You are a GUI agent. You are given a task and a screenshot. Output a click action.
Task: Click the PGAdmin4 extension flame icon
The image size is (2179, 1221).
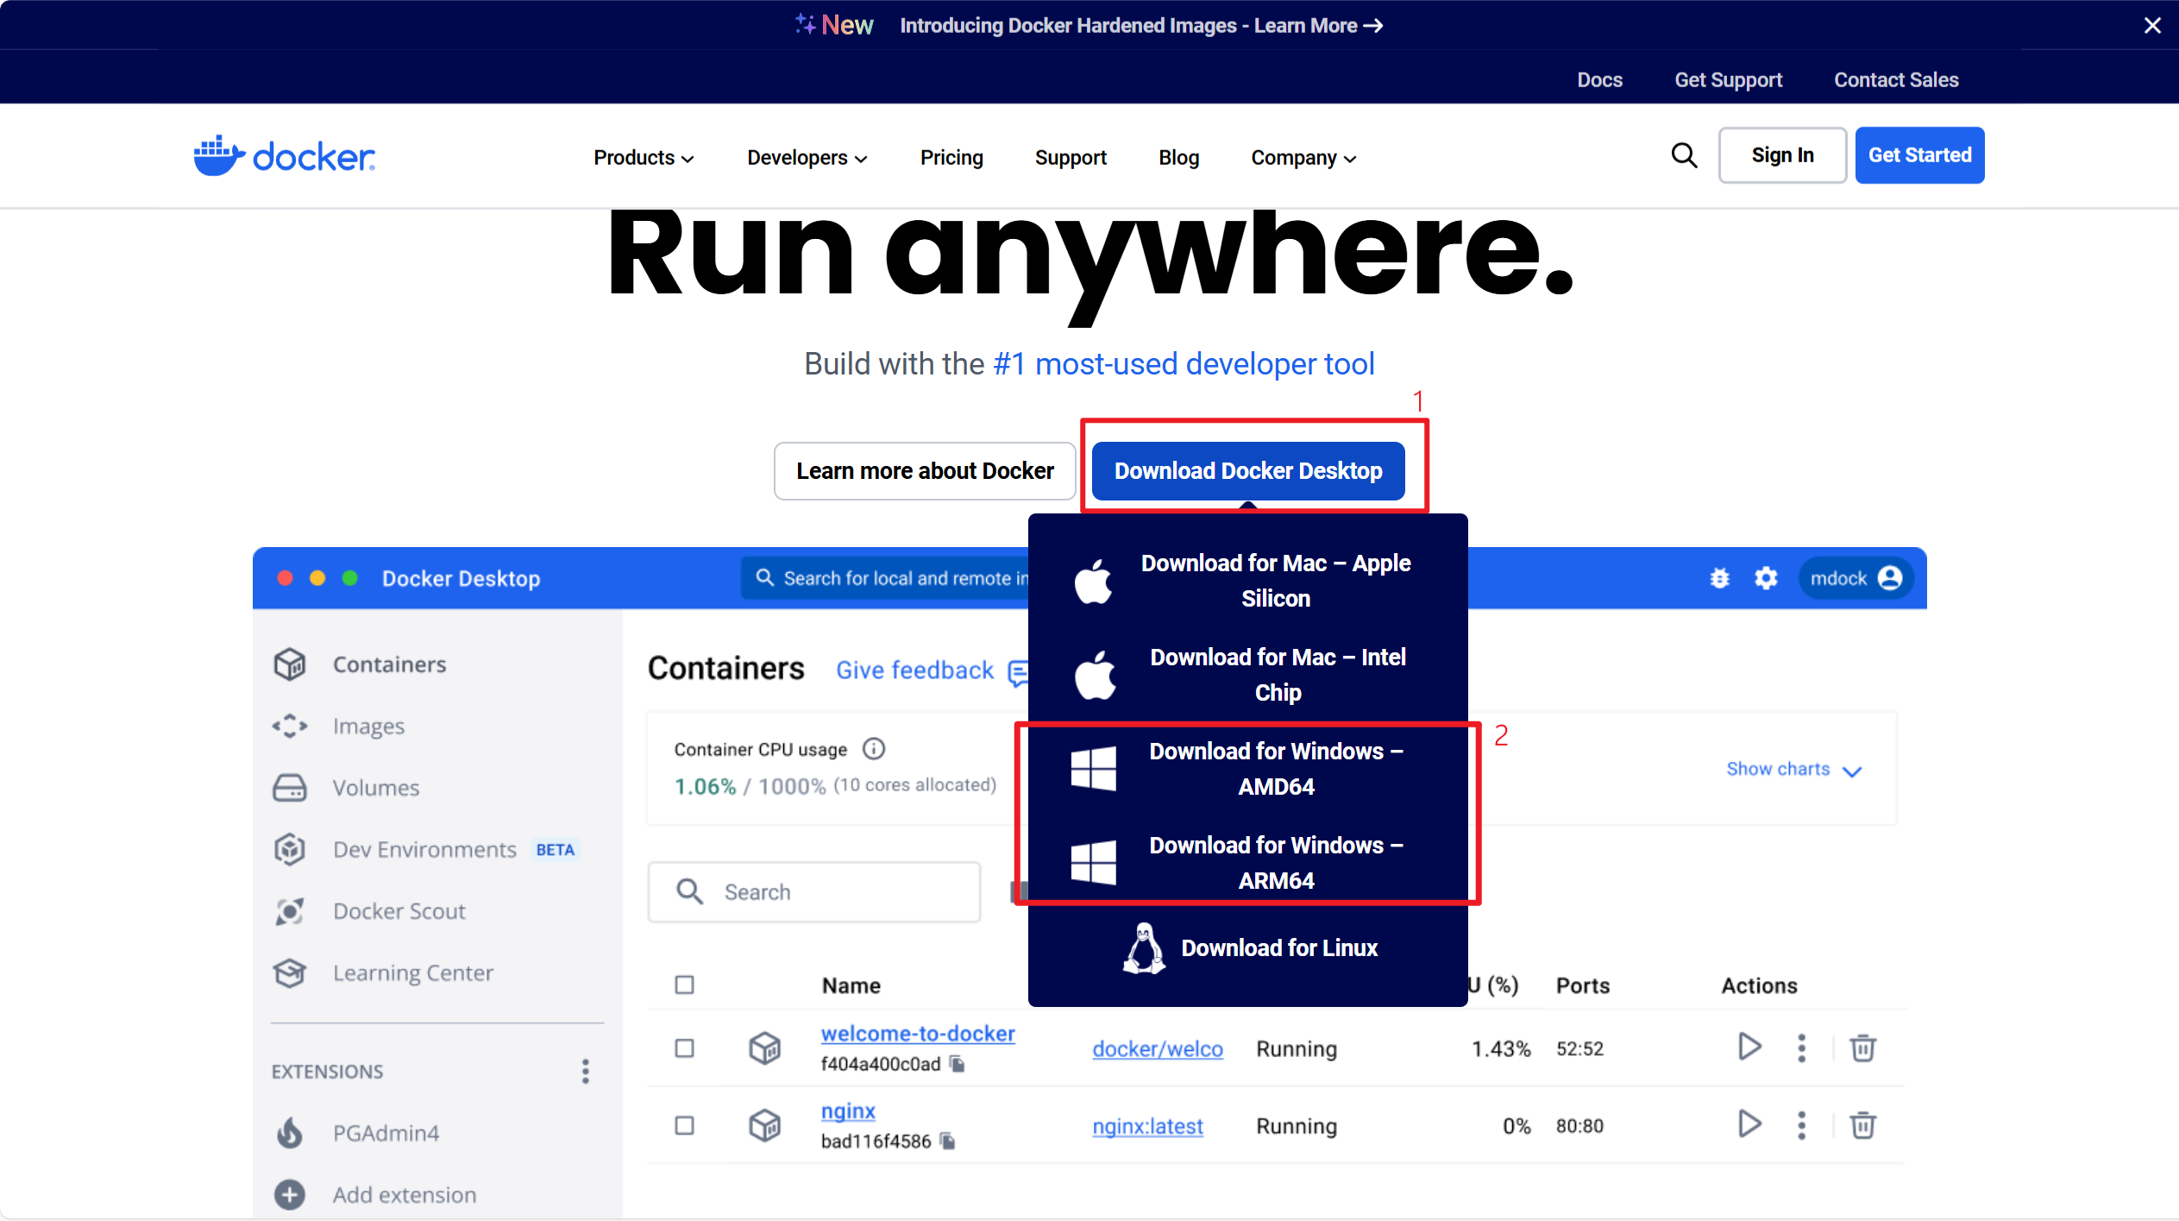[x=290, y=1132]
